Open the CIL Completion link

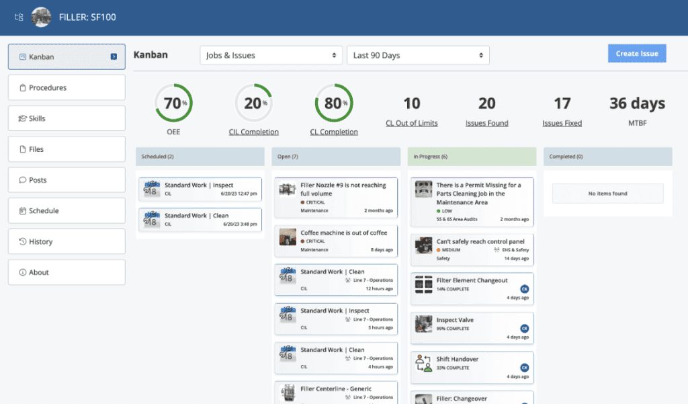click(x=253, y=132)
